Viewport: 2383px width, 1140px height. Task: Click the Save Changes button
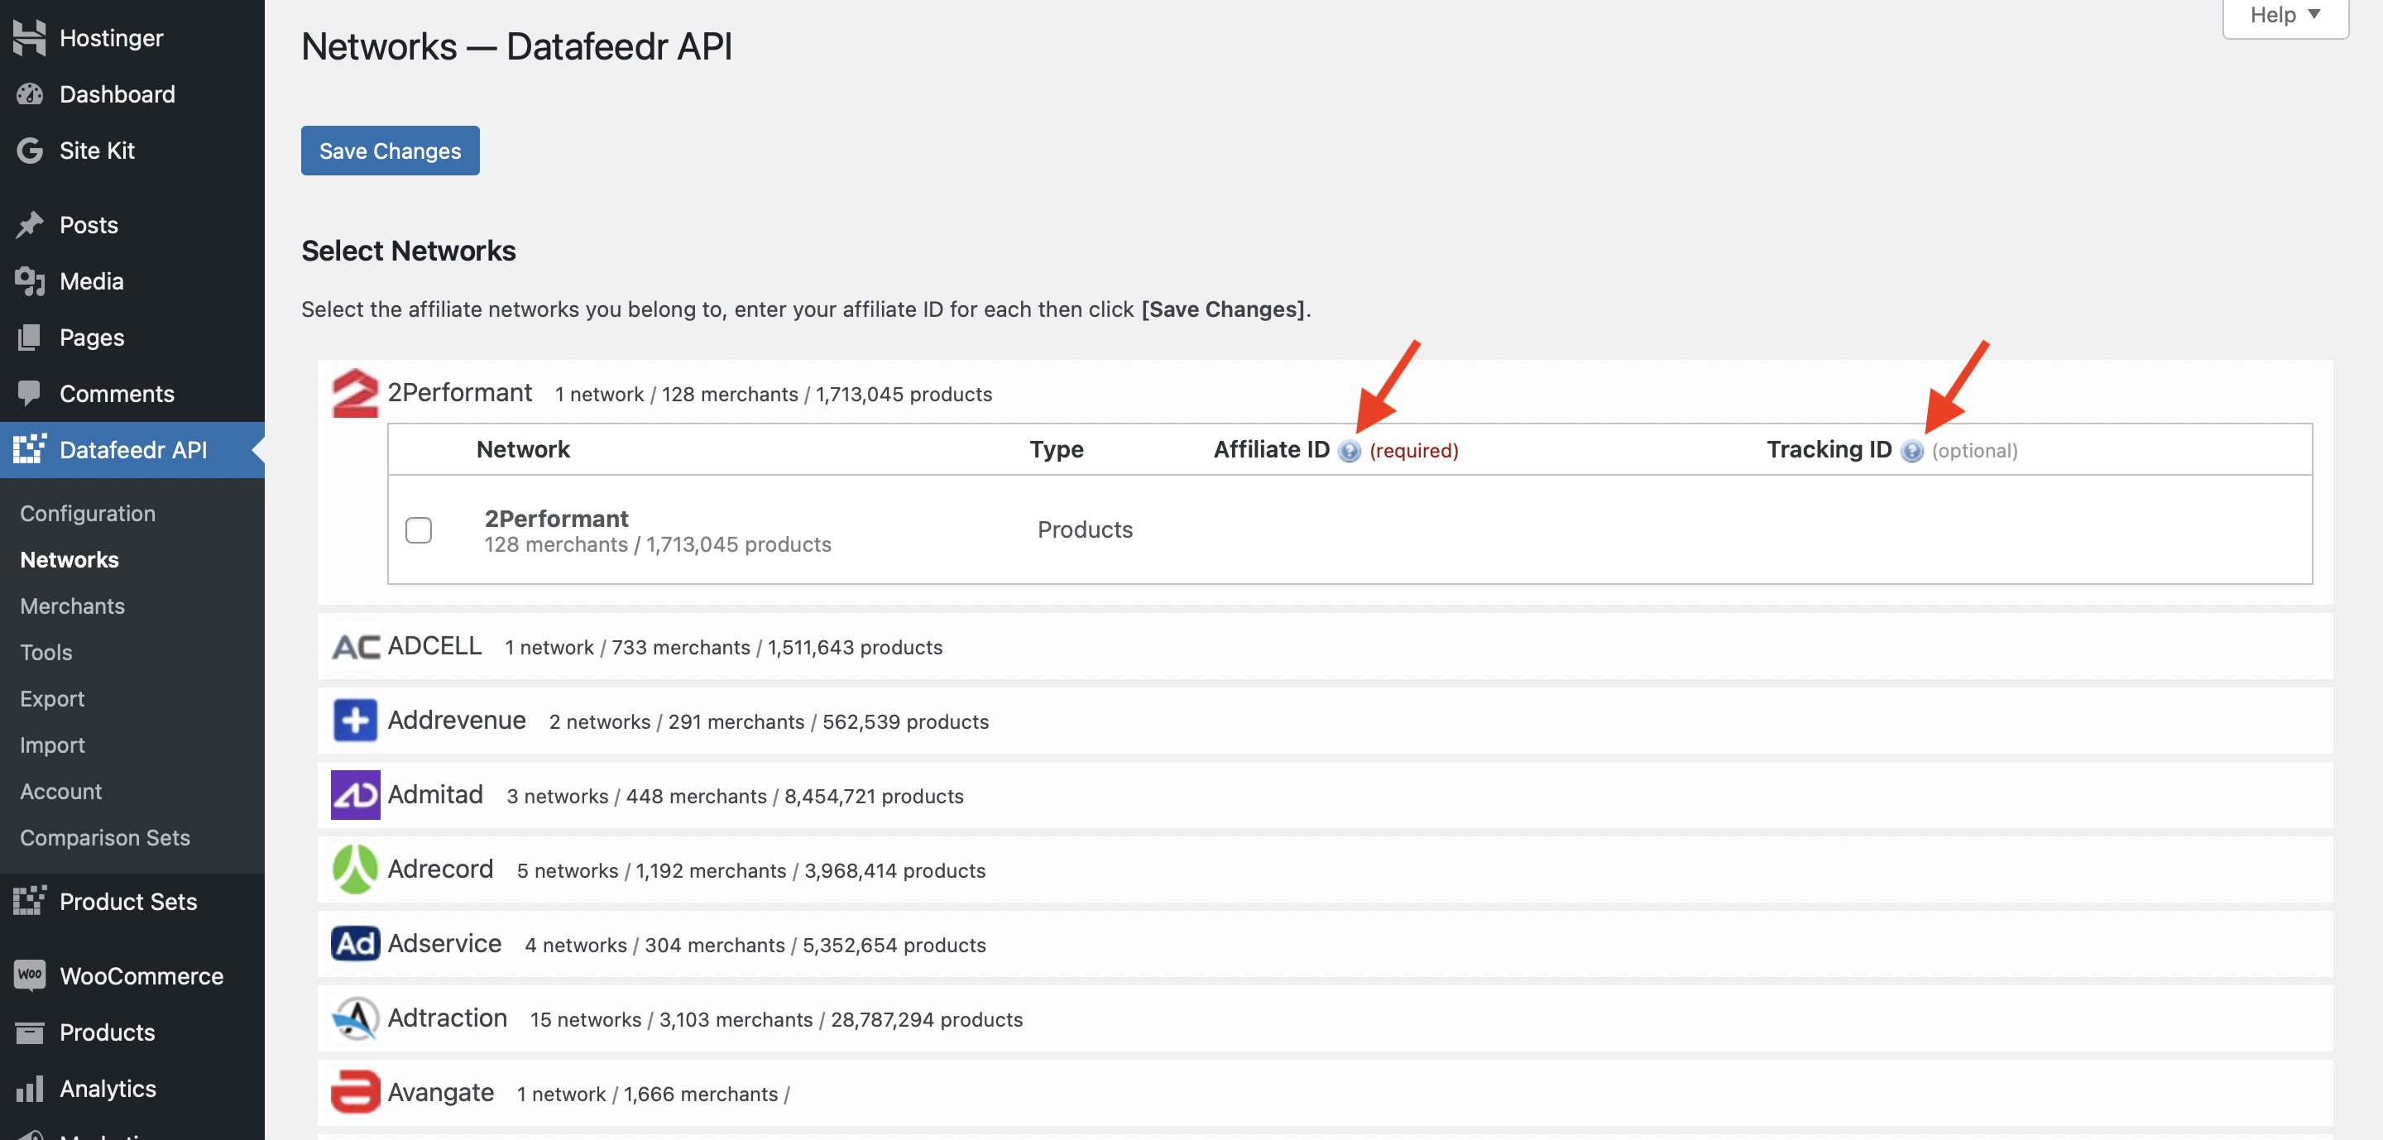[391, 151]
